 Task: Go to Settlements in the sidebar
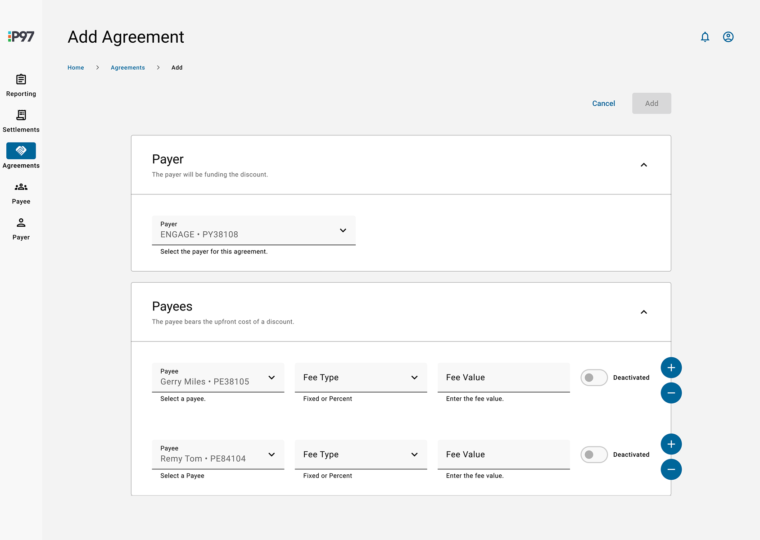[x=21, y=121]
